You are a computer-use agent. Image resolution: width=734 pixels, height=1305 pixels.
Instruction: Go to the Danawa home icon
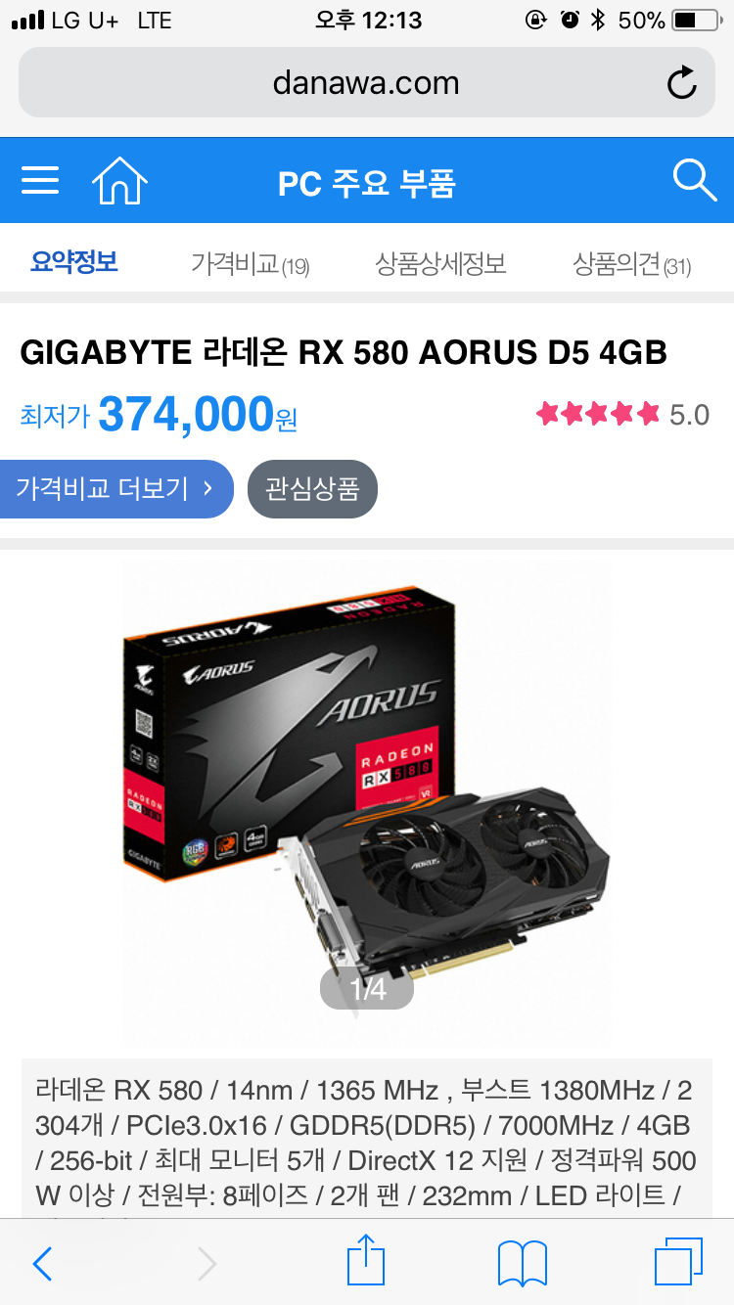119,181
